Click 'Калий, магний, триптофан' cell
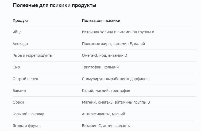The image size is (201, 131). (106, 91)
